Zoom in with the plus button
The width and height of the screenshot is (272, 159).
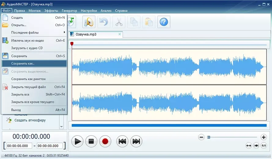264,137
